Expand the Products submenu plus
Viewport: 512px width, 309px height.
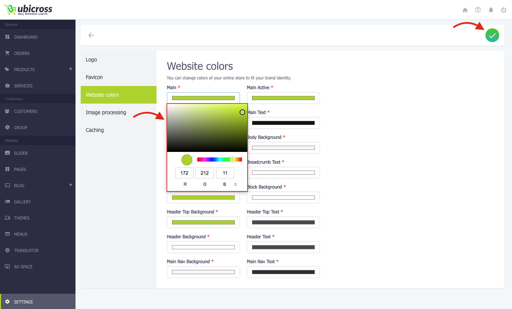point(71,69)
